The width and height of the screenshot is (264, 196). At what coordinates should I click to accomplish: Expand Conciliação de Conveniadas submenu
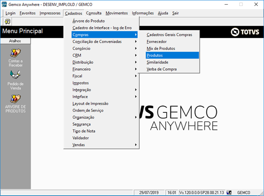click(104, 42)
